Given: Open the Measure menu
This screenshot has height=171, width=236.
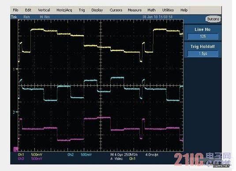Looking at the screenshot, I should tap(135, 10).
